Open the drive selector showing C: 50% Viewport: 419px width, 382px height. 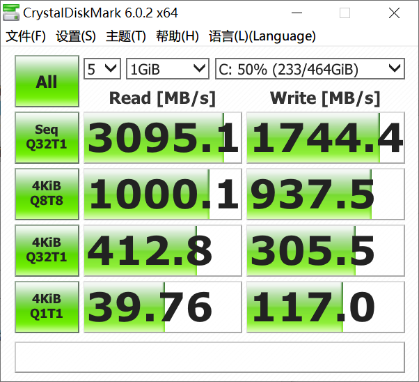[309, 68]
